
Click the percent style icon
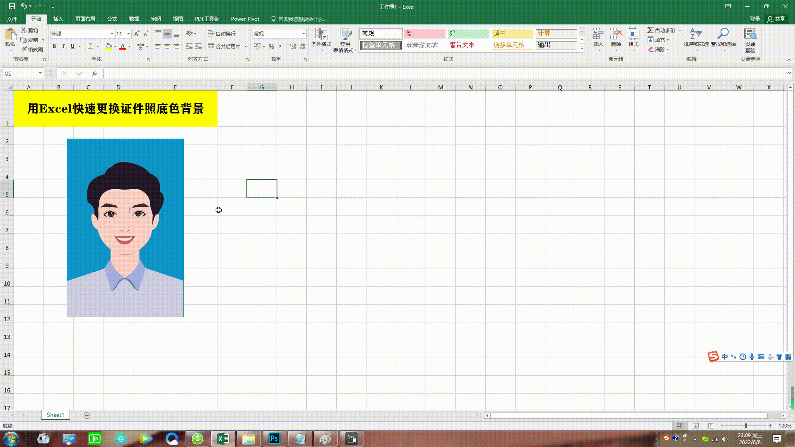click(x=271, y=46)
